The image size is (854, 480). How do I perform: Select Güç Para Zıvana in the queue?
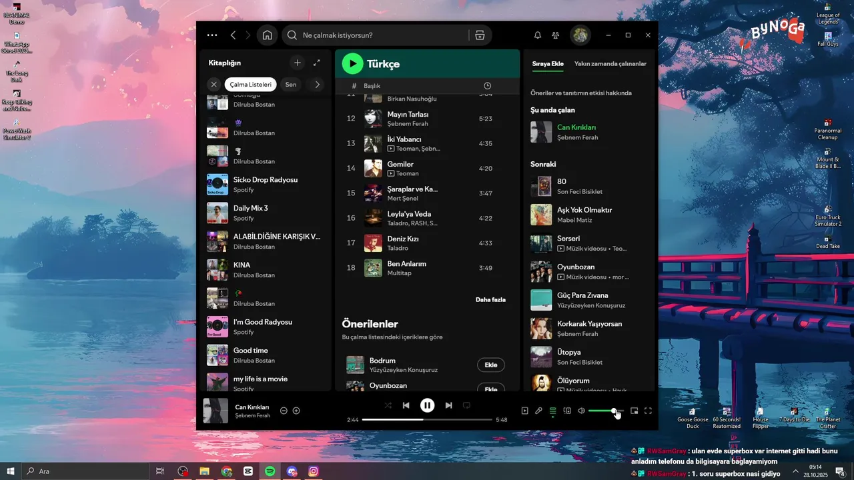[590, 300]
